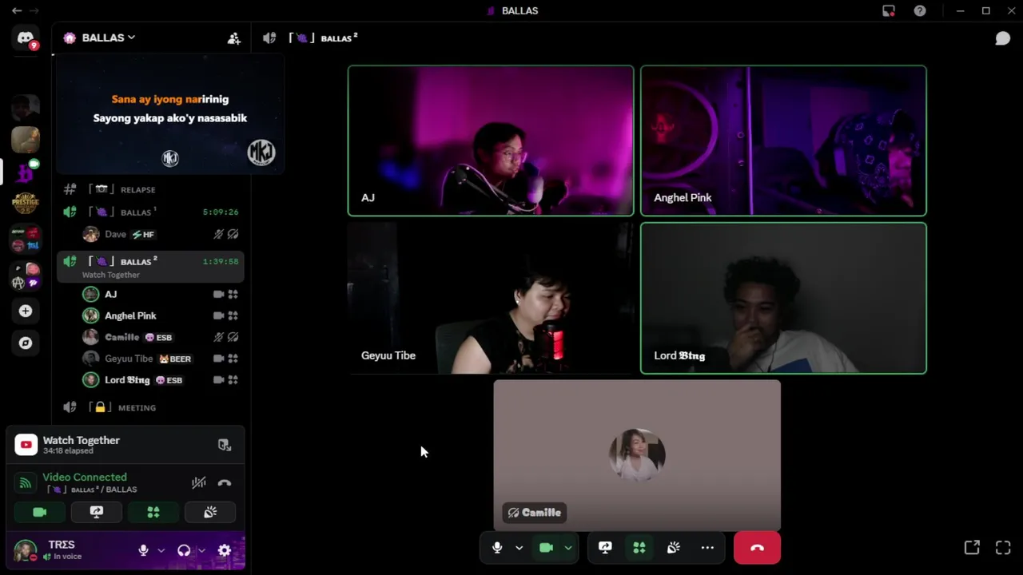
Task: Open soundboard icon in bottom call bar
Action: pos(674,547)
